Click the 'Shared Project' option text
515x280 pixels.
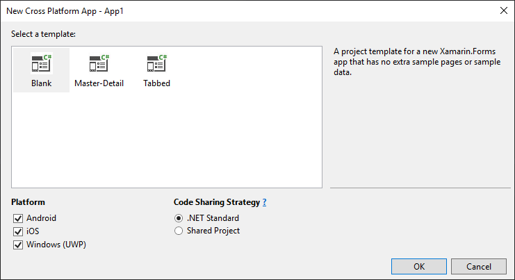pyautogui.click(x=213, y=231)
